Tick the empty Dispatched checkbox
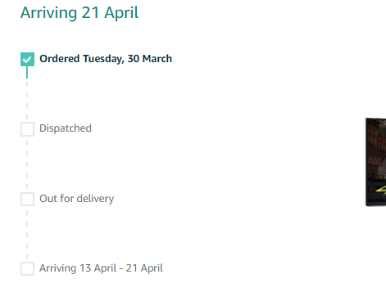This screenshot has width=386, height=301. [27, 129]
